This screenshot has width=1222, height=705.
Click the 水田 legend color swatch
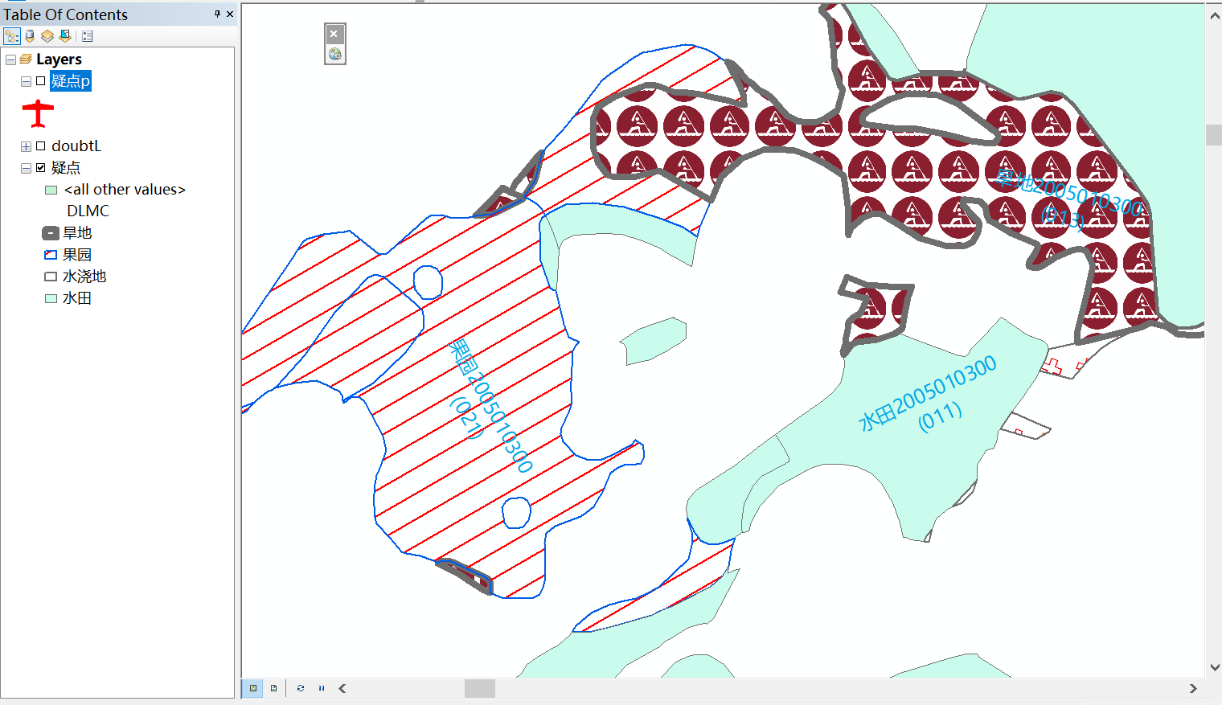pyautogui.click(x=49, y=297)
